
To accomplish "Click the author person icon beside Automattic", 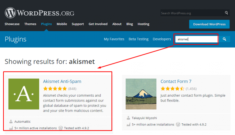I will pyautogui.click(x=11, y=121).
